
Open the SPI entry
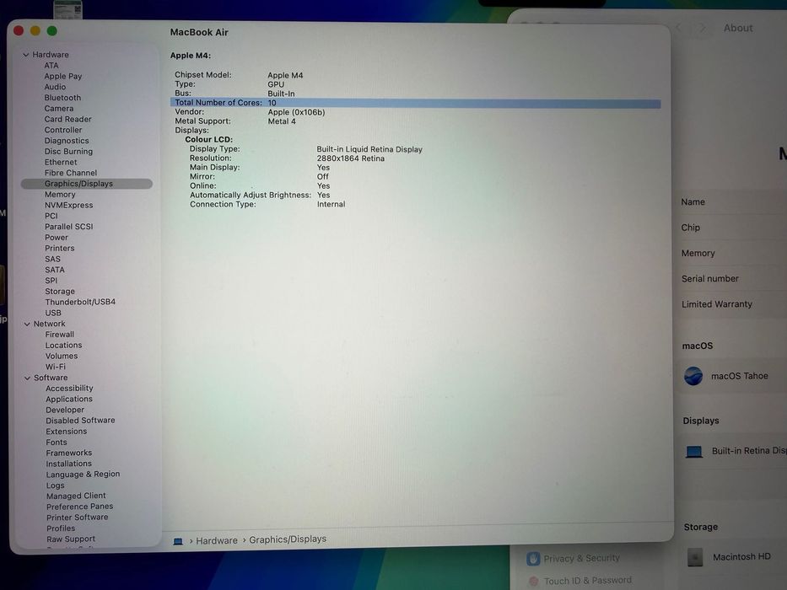tap(51, 281)
